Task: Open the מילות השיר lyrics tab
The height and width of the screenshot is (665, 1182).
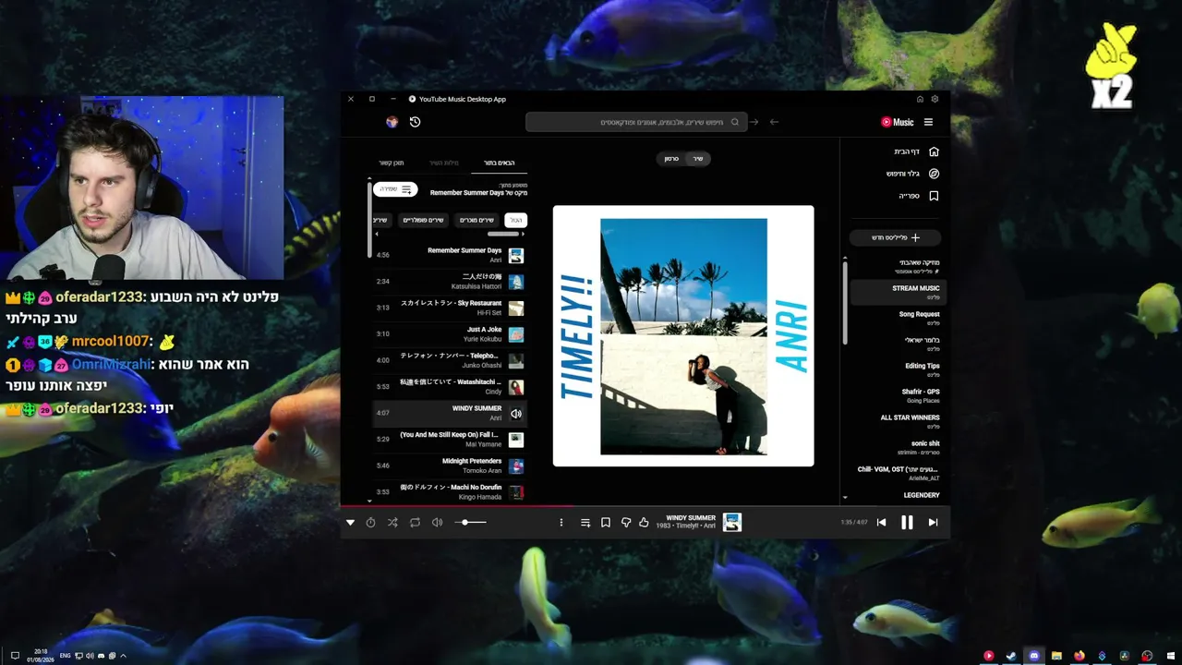Action: click(444, 163)
